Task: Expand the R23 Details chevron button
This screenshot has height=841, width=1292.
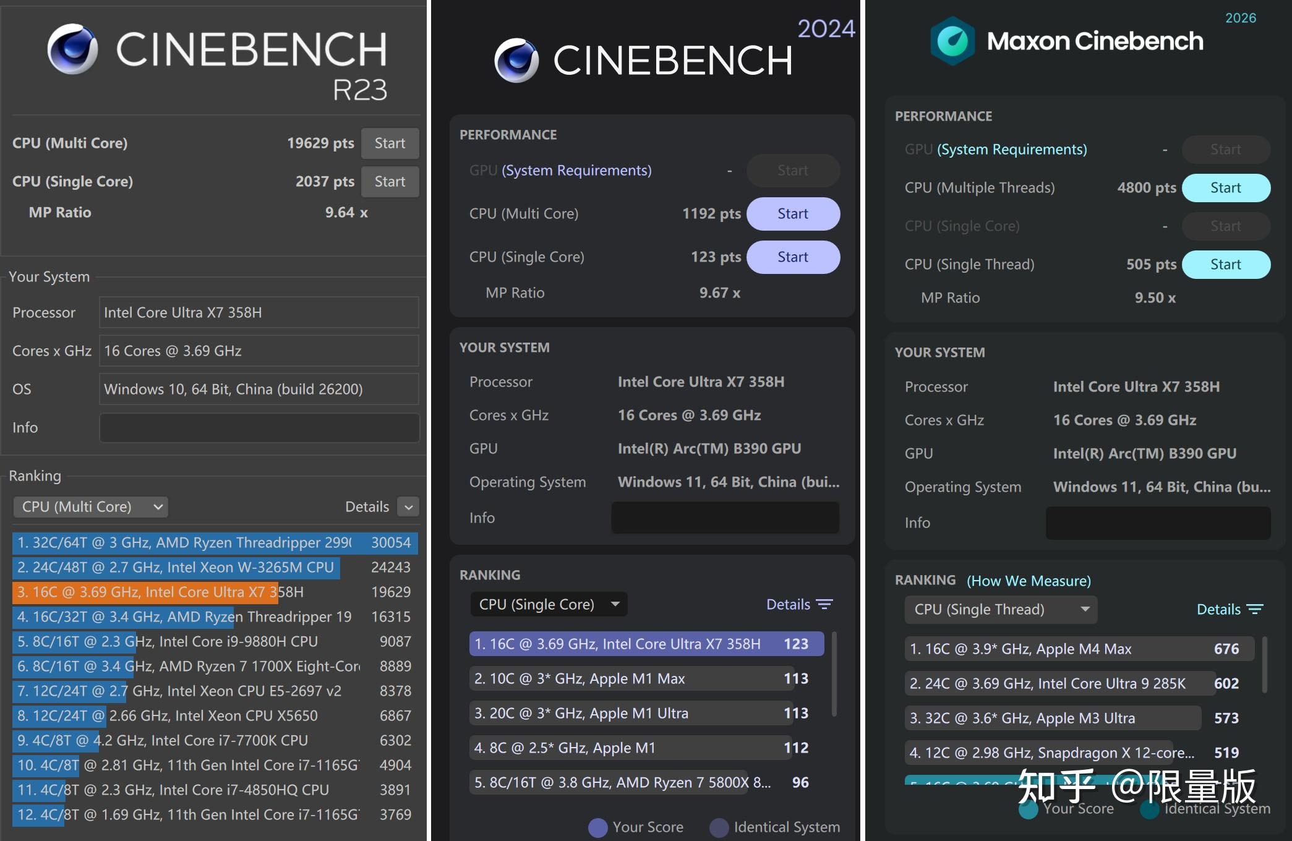Action: coord(408,507)
